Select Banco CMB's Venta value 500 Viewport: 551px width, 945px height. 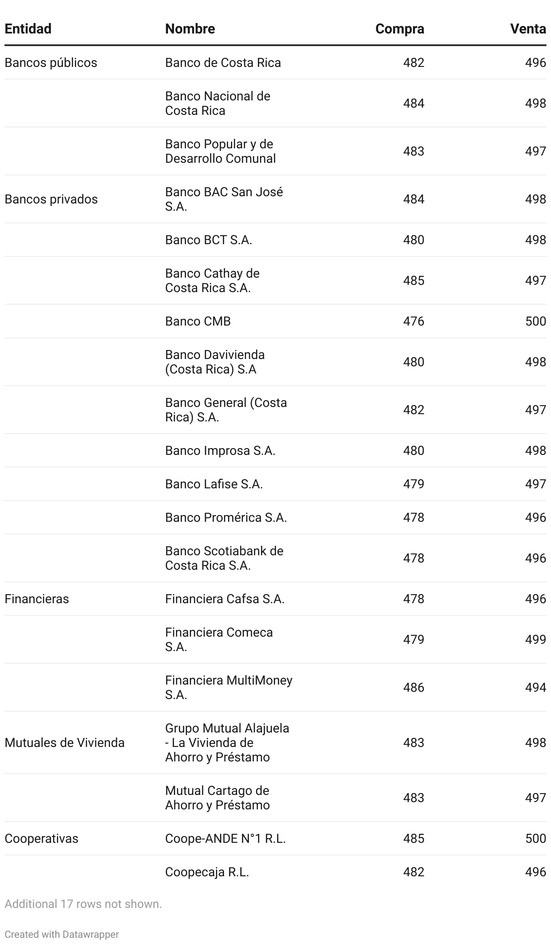point(535,321)
